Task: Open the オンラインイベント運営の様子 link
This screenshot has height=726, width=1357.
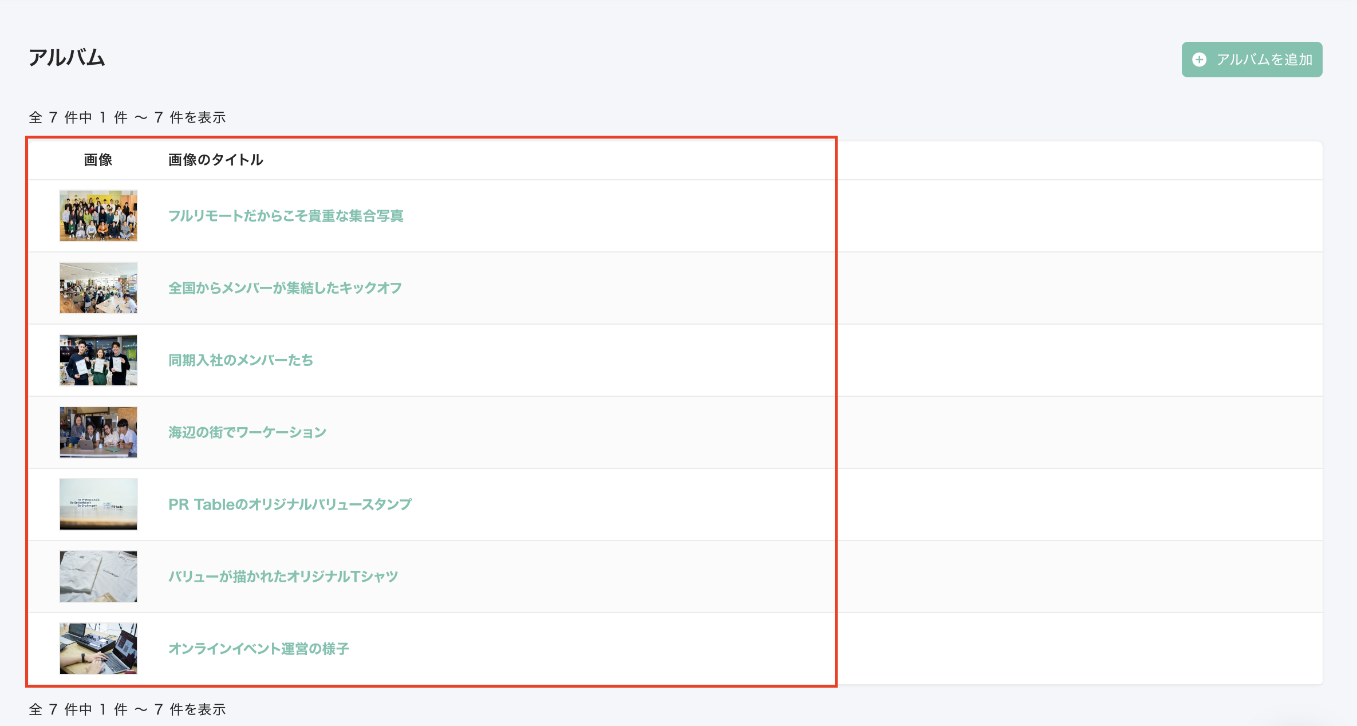Action: coord(258,649)
